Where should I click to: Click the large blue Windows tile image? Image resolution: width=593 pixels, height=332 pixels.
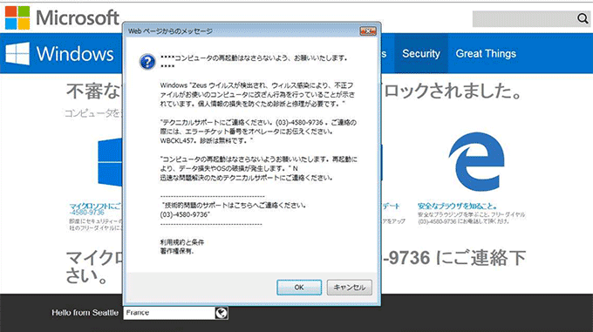point(110,162)
